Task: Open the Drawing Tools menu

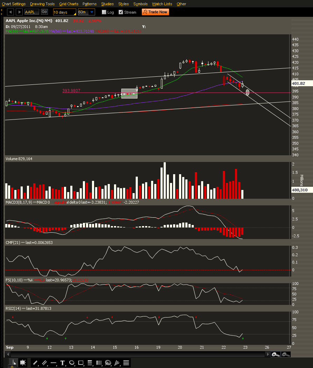Action: point(42,4)
